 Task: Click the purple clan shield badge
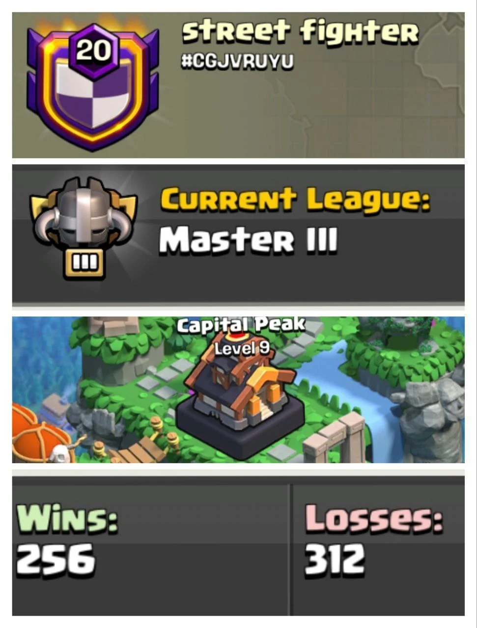click(x=93, y=87)
